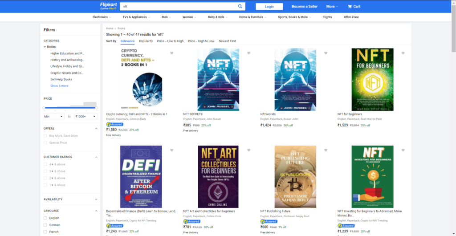This screenshot has width=456, height=236.
Task: Collapse the Books category tree
Action: click(x=45, y=47)
